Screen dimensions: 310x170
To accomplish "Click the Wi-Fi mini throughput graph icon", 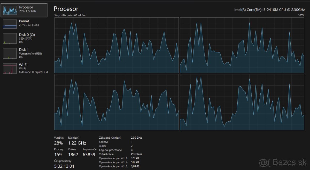I will (x=10, y=68).
